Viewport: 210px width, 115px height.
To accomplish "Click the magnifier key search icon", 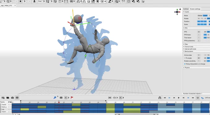I will pyautogui.click(x=55, y=98).
